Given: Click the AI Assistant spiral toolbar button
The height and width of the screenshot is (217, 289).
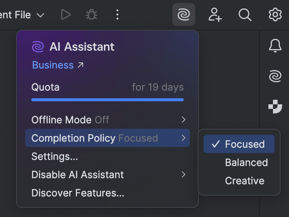Looking at the screenshot, I should coord(184,15).
